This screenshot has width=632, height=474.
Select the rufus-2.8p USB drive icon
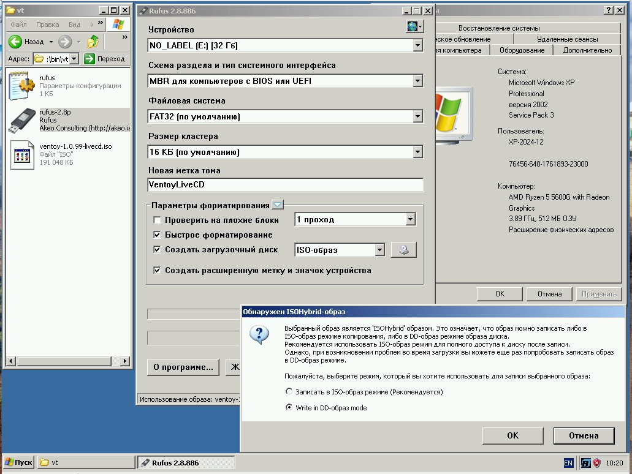(22, 121)
